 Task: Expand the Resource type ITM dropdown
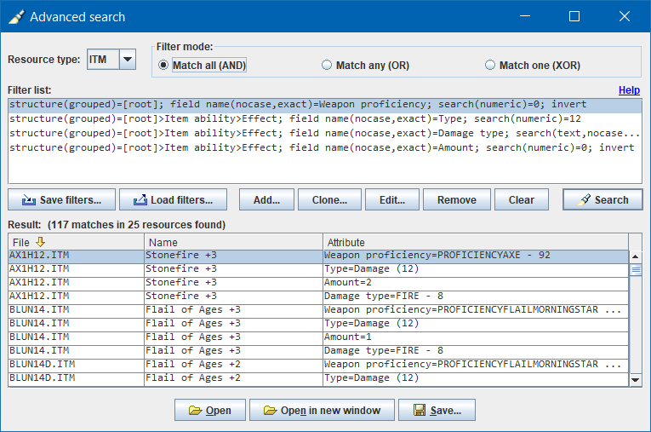[x=127, y=60]
